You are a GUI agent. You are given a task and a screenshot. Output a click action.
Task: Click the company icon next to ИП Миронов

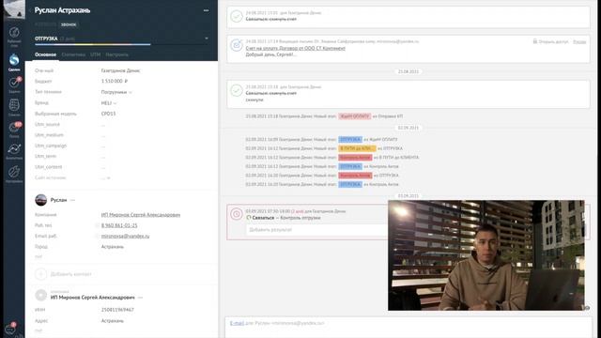(40, 295)
